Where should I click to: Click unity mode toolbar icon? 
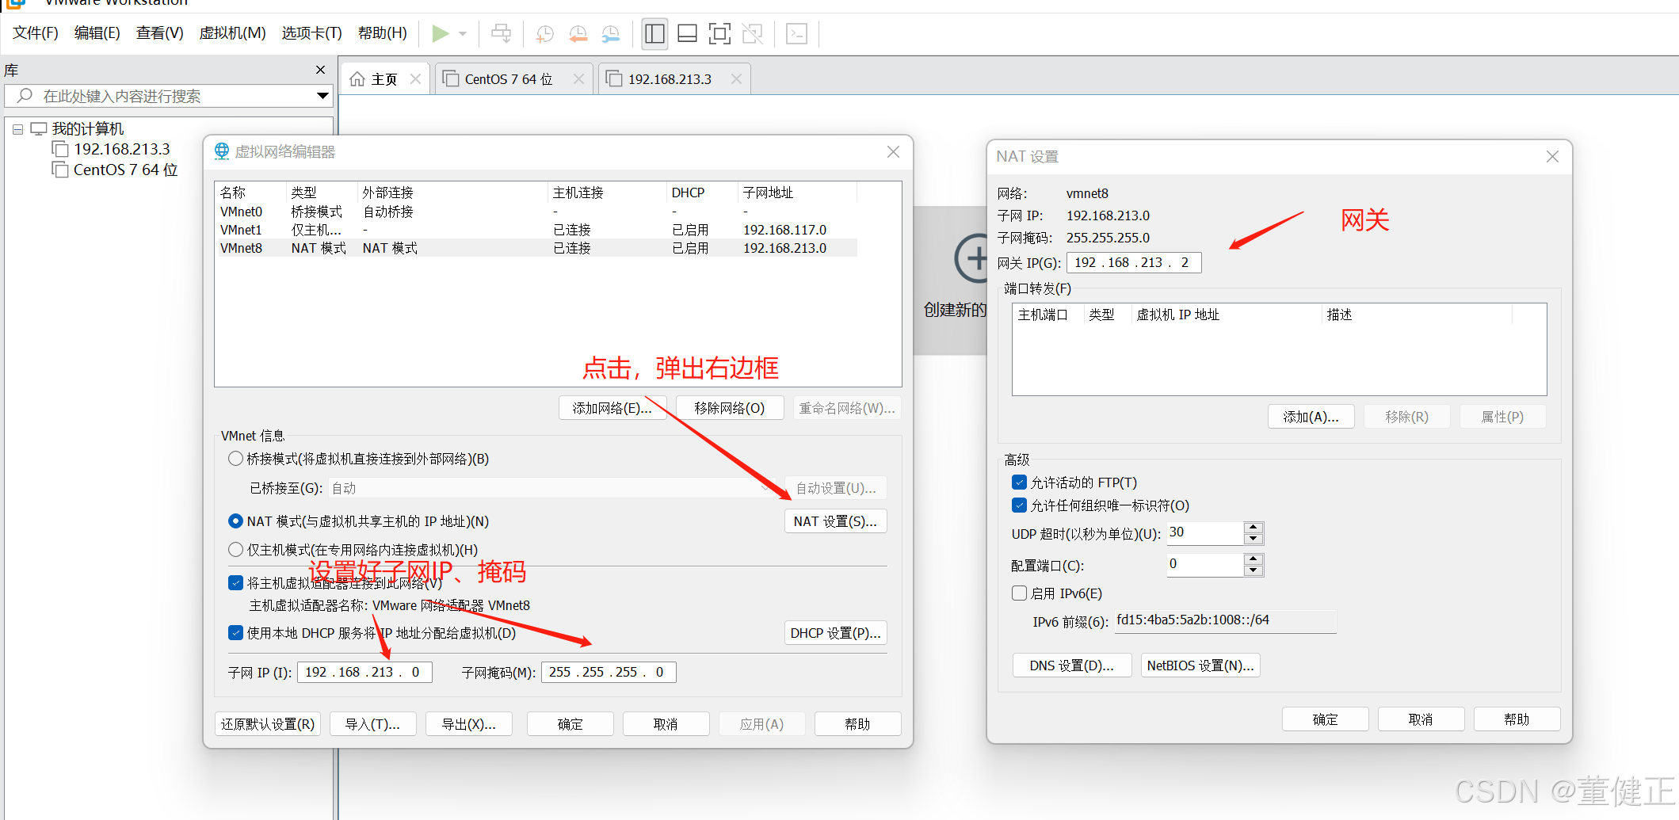752,33
